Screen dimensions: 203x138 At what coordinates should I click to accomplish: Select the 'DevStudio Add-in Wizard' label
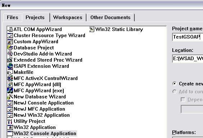(43, 54)
